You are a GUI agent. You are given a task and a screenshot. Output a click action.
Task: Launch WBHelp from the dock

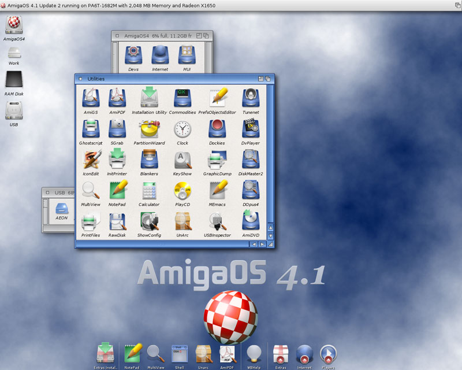(254, 354)
